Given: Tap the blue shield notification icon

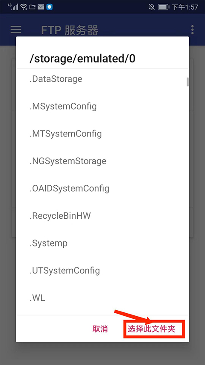Looking at the screenshot, I should (50, 7).
